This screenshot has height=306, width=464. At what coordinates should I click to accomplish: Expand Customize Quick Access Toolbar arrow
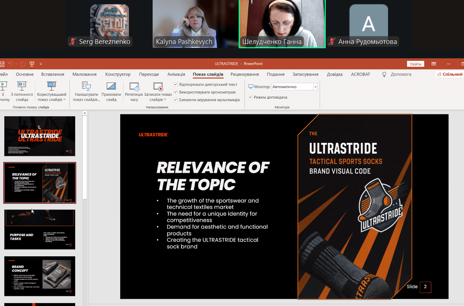(41, 64)
